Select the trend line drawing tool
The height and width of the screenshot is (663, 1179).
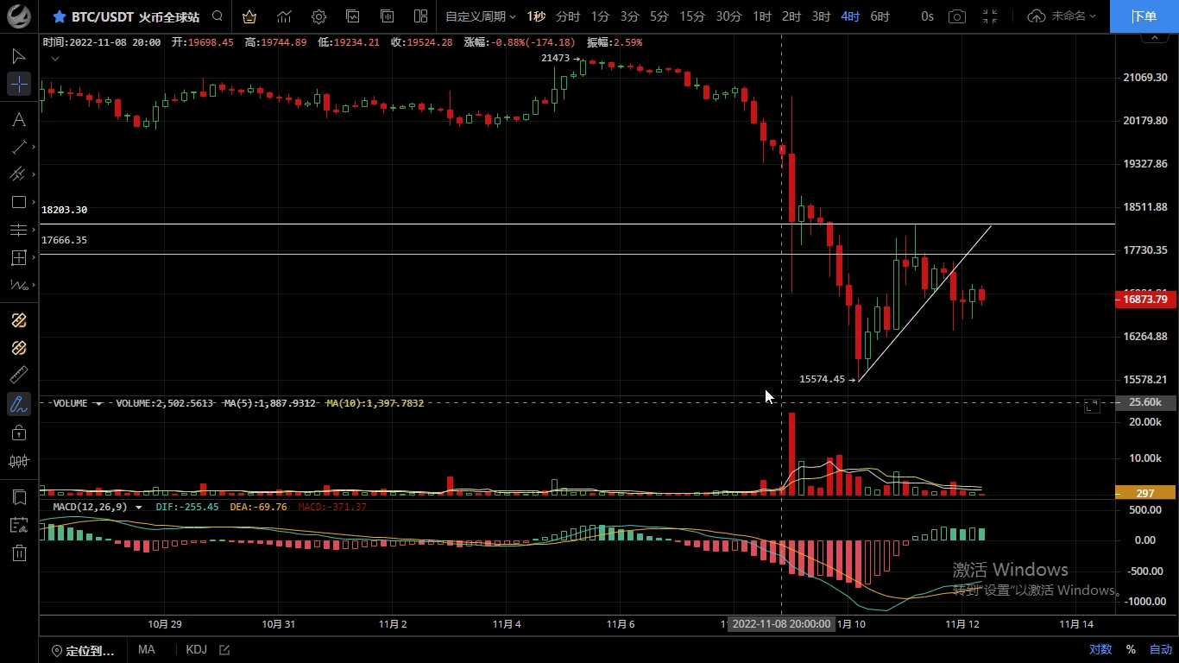click(19, 147)
